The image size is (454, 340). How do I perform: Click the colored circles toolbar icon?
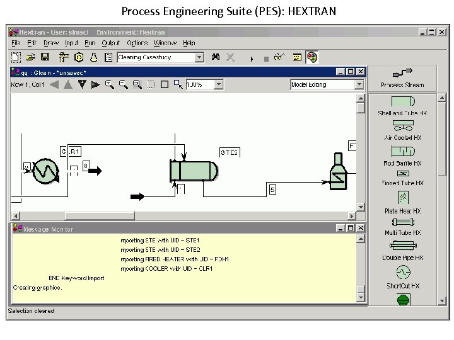(x=312, y=57)
